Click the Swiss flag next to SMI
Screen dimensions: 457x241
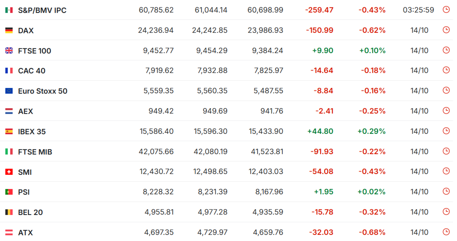[9, 172]
